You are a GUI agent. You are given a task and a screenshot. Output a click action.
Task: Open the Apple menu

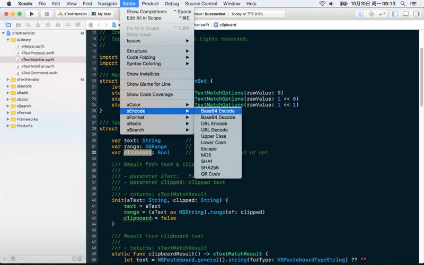[x=9, y=4]
